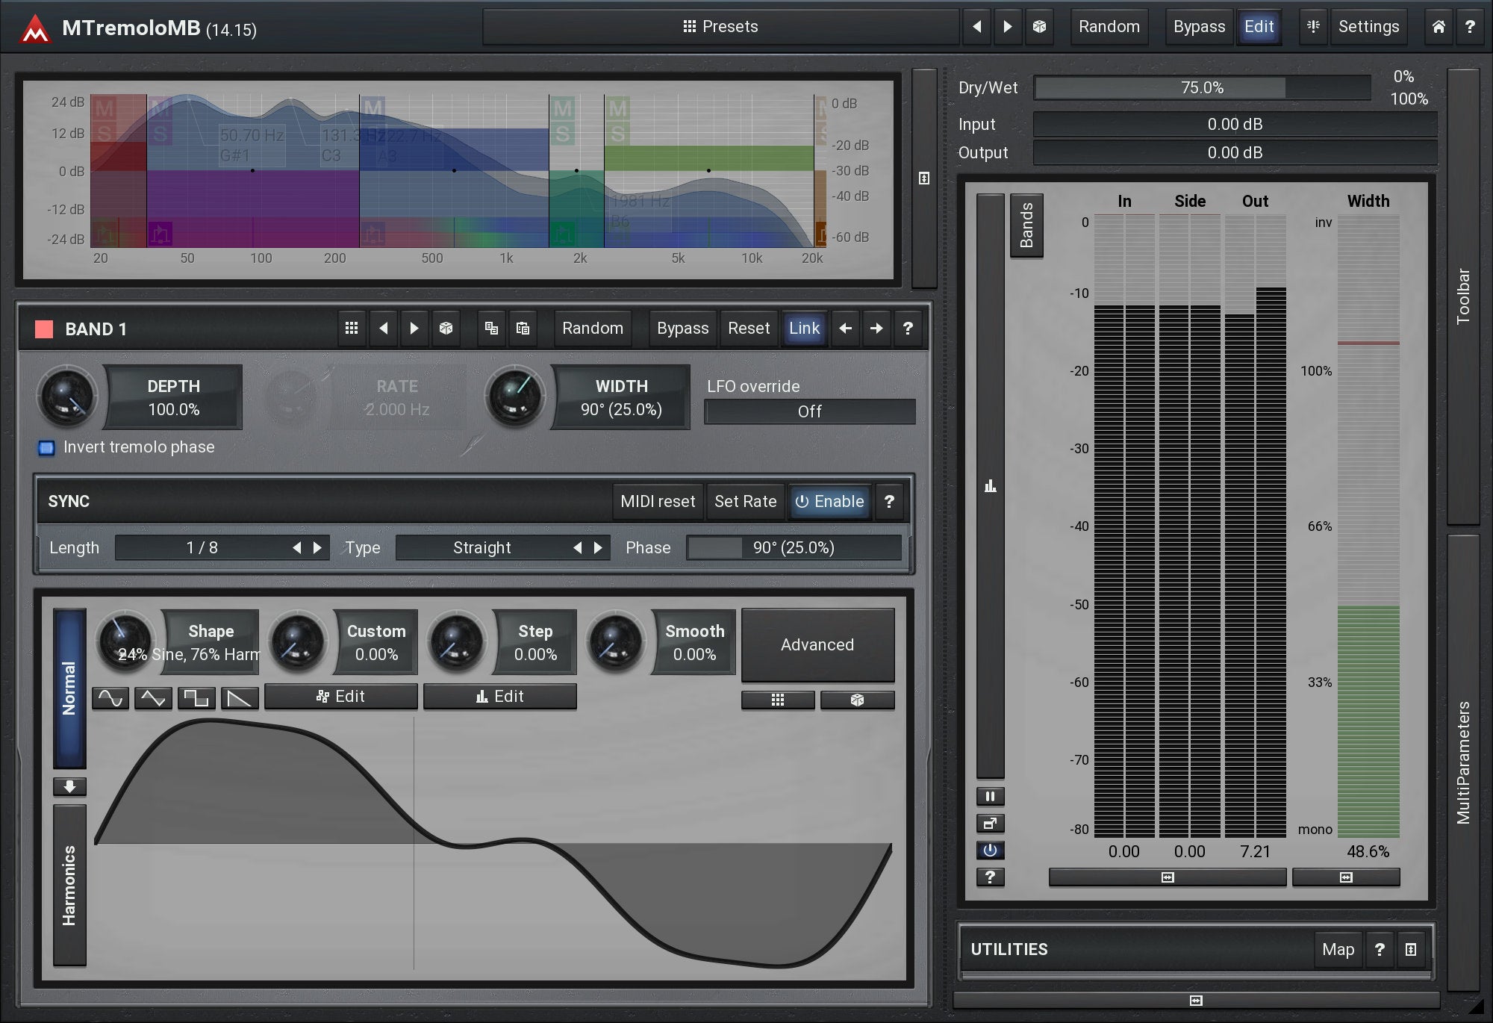Open the vertical Toolbar tab
Viewport: 1493px width, 1023px height.
[x=1462, y=296]
